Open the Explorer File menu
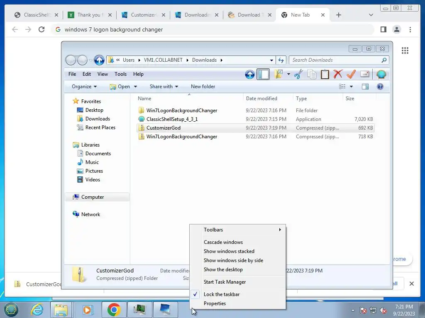The image size is (425, 318). [x=72, y=74]
